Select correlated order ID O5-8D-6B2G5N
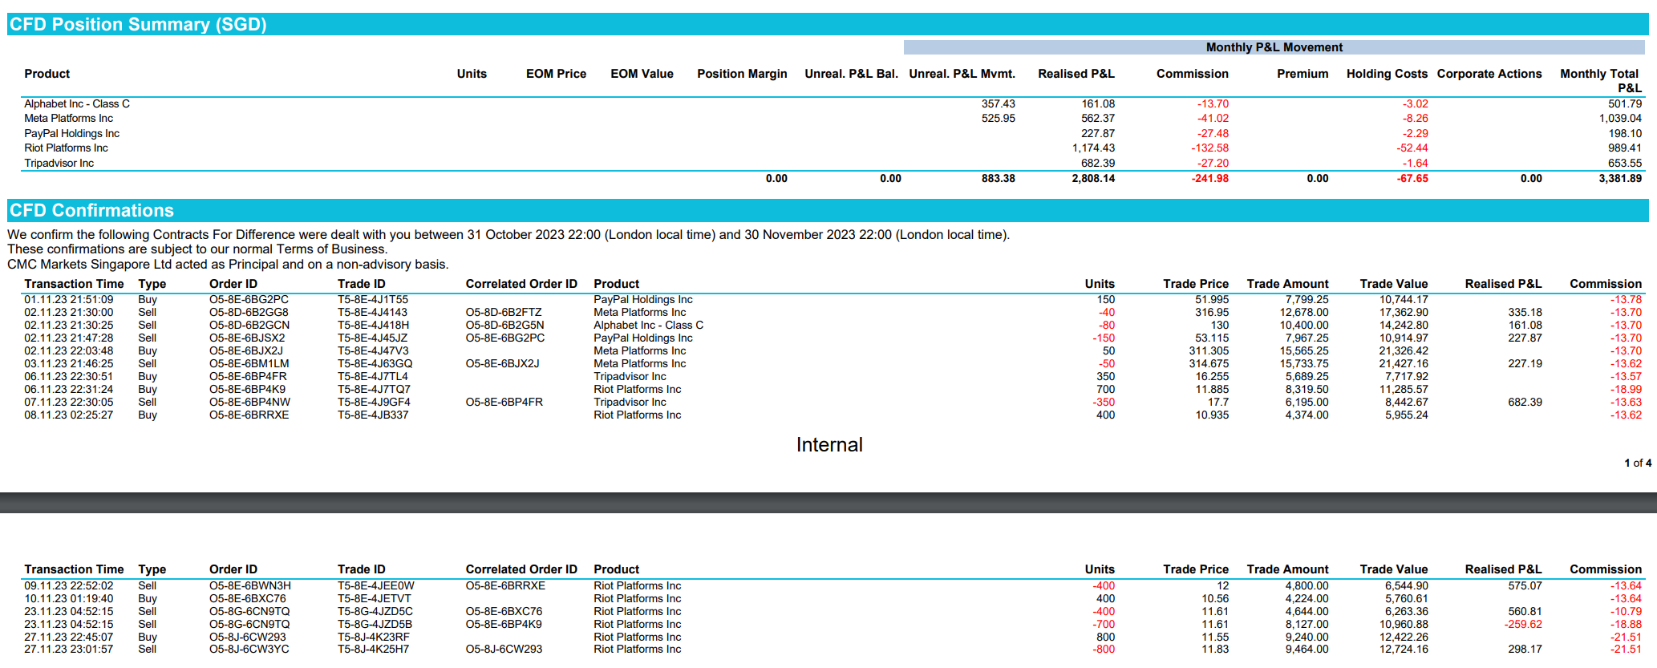This screenshot has height=668, width=1657. (504, 325)
